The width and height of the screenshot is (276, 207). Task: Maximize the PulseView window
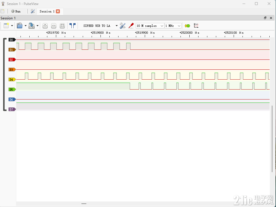[x=256, y=4]
